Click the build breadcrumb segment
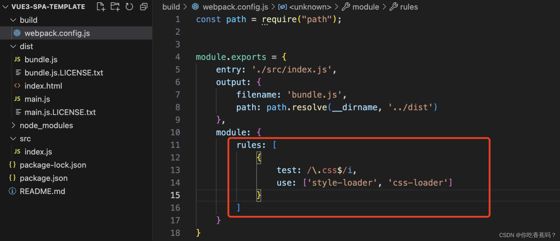Image resolution: width=560 pixels, height=241 pixels. click(171, 7)
